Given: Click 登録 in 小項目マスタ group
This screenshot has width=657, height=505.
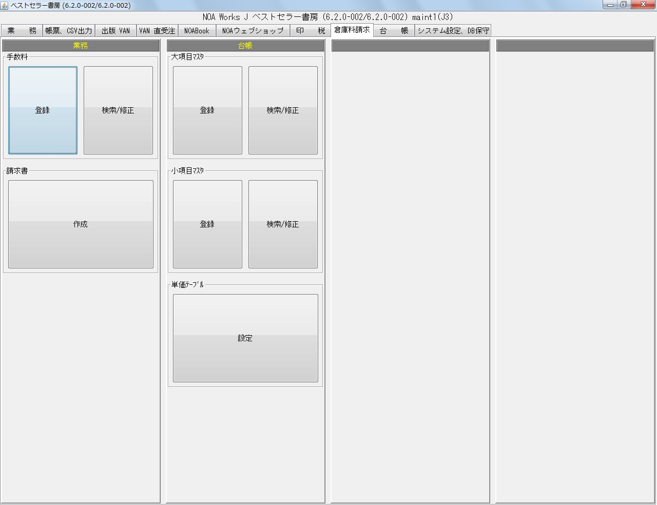Looking at the screenshot, I should 207,224.
